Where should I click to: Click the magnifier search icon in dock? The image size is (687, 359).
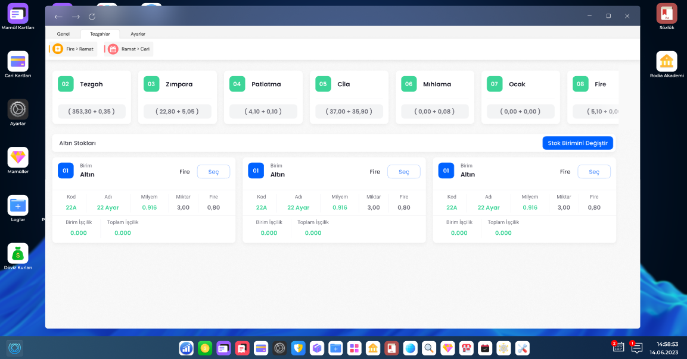tap(428, 348)
